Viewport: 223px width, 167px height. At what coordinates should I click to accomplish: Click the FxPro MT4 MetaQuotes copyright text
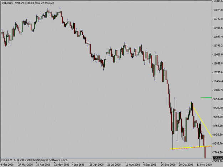35,160
